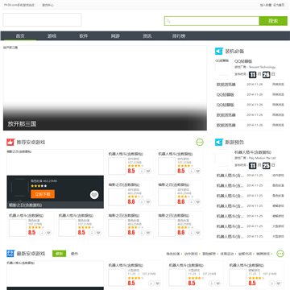290x290 pixels.
Task: Open the 排行榜 navigation tab
Action: pos(179,36)
